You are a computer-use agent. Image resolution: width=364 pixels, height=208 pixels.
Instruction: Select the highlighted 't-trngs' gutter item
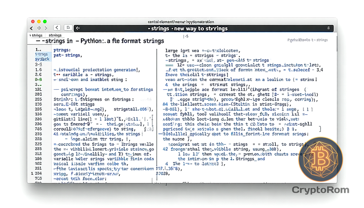tap(41, 54)
